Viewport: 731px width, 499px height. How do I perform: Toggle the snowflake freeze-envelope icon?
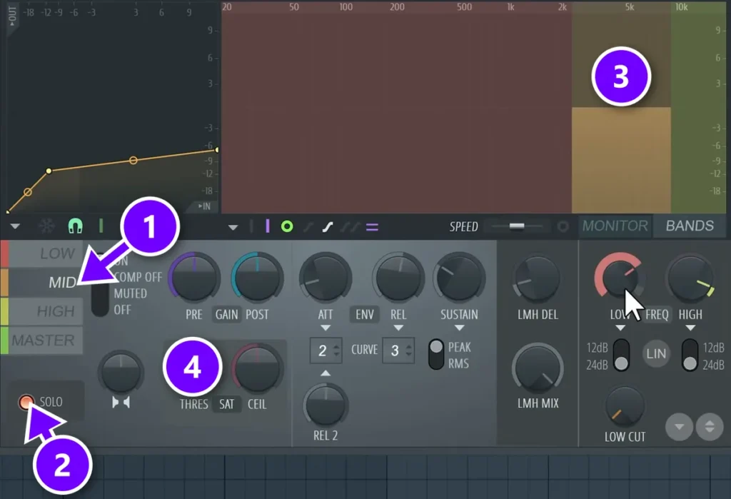pos(46,226)
